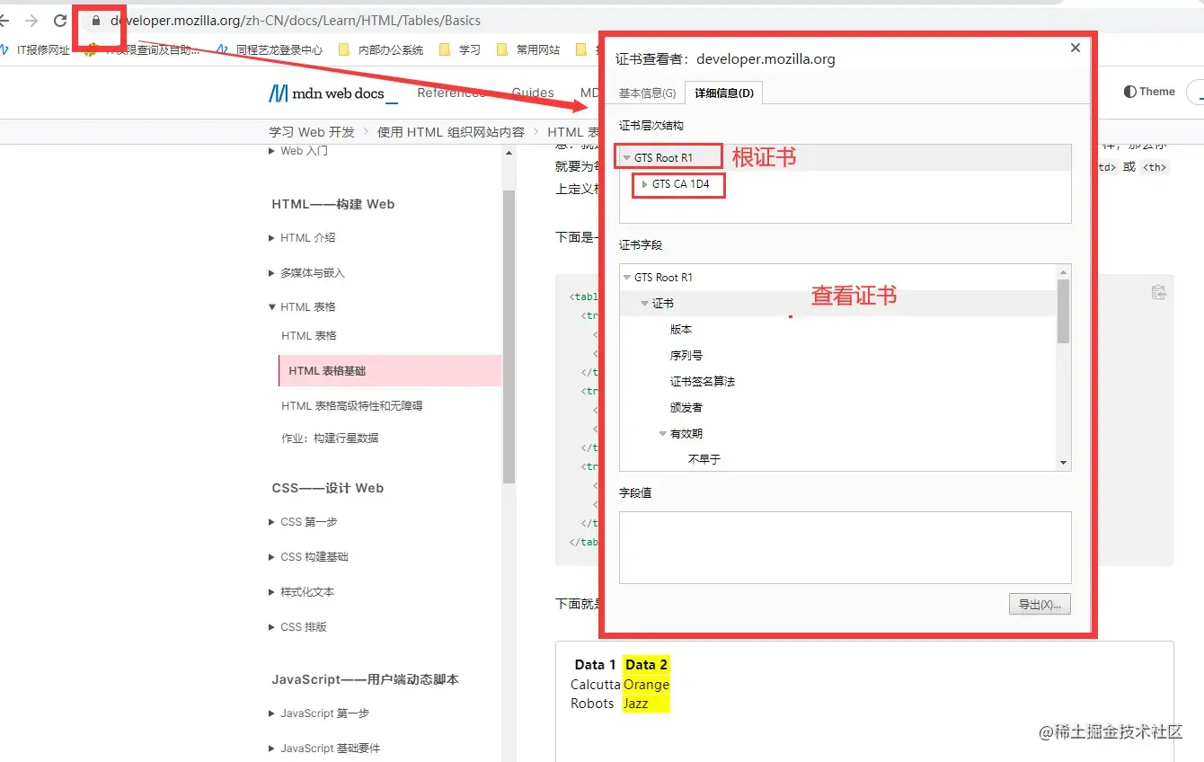Screen dimensions: 1204x762
Task: Click the certificate fields scrollbar down arrow
Action: (x=1064, y=463)
